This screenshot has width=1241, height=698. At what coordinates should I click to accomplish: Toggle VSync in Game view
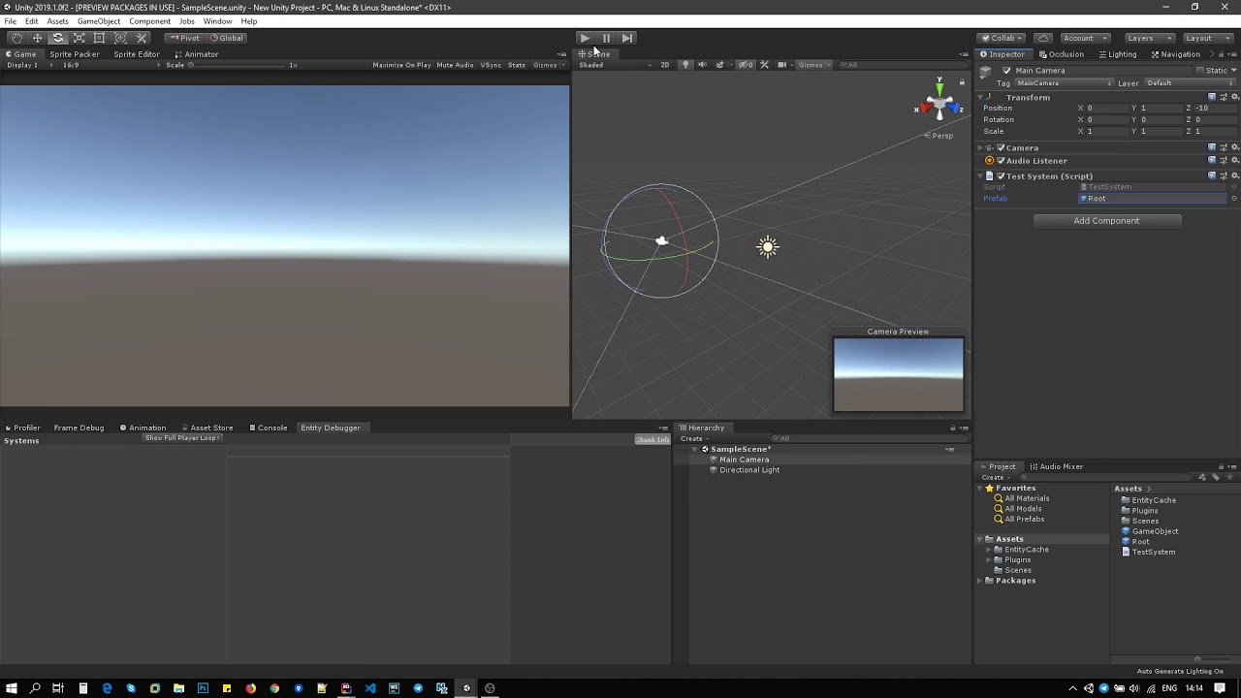pos(492,65)
